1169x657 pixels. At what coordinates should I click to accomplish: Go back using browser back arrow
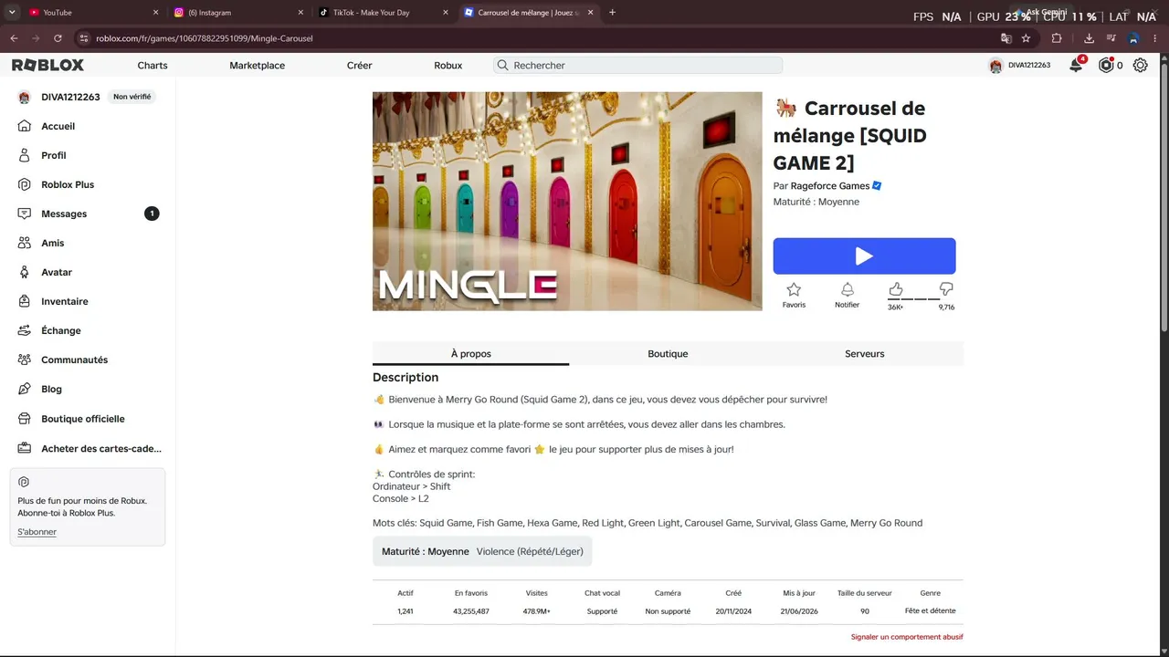(x=14, y=38)
